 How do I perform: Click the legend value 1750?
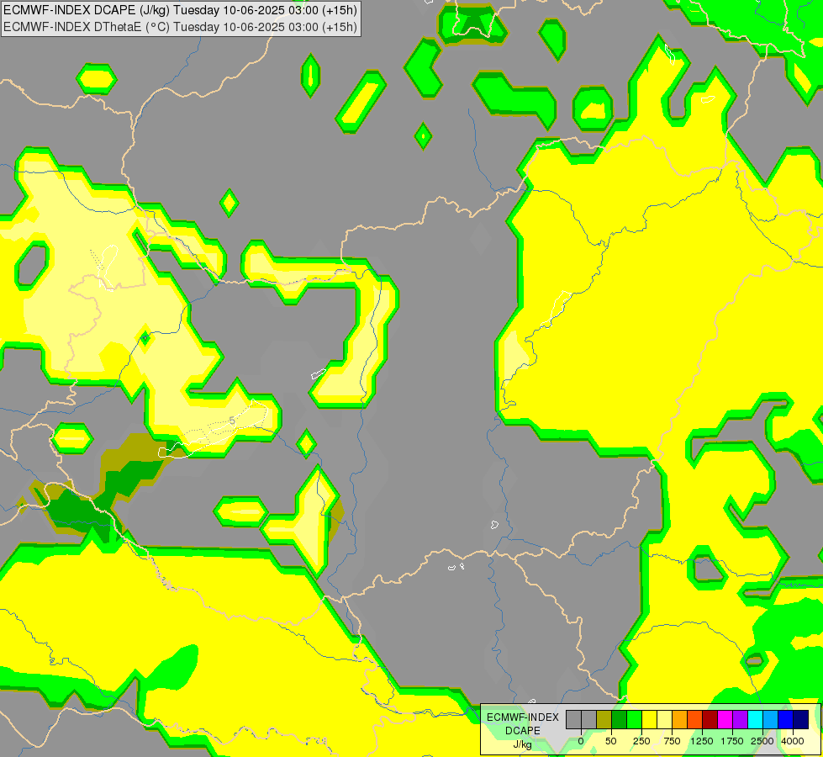click(x=732, y=741)
